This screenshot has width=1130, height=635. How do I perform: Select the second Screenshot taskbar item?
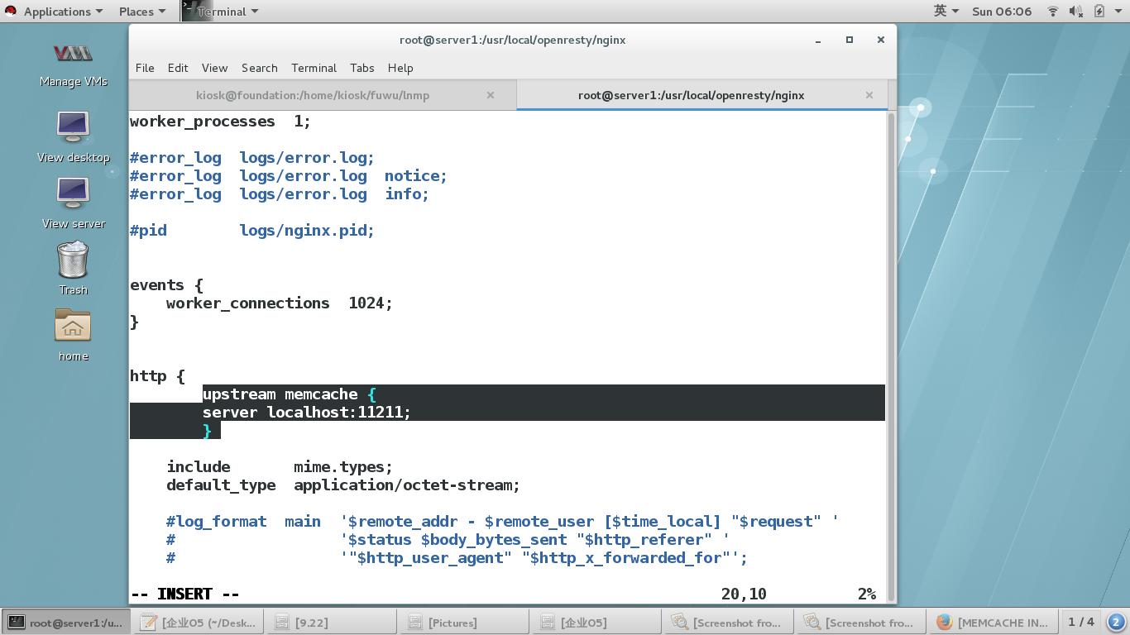pyautogui.click(x=860, y=622)
